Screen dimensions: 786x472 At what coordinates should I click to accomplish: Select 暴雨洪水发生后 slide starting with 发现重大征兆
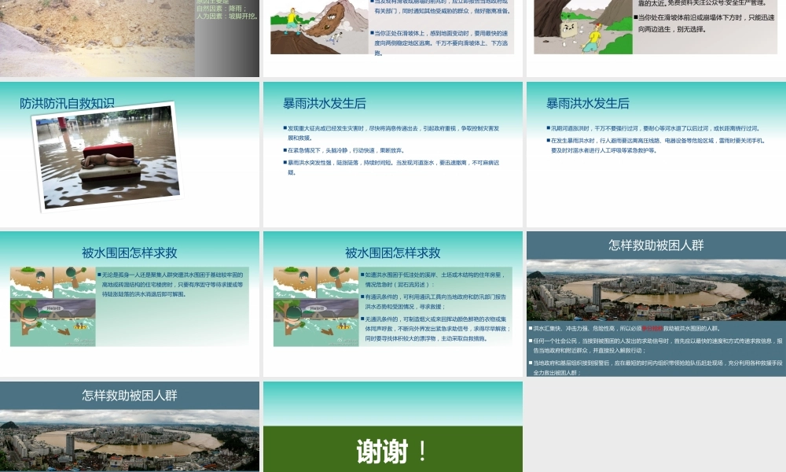click(392, 154)
